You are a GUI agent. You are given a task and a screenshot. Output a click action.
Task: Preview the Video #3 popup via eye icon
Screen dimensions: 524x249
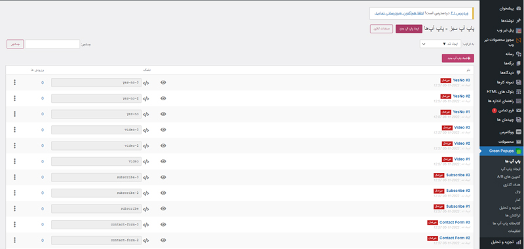click(163, 130)
